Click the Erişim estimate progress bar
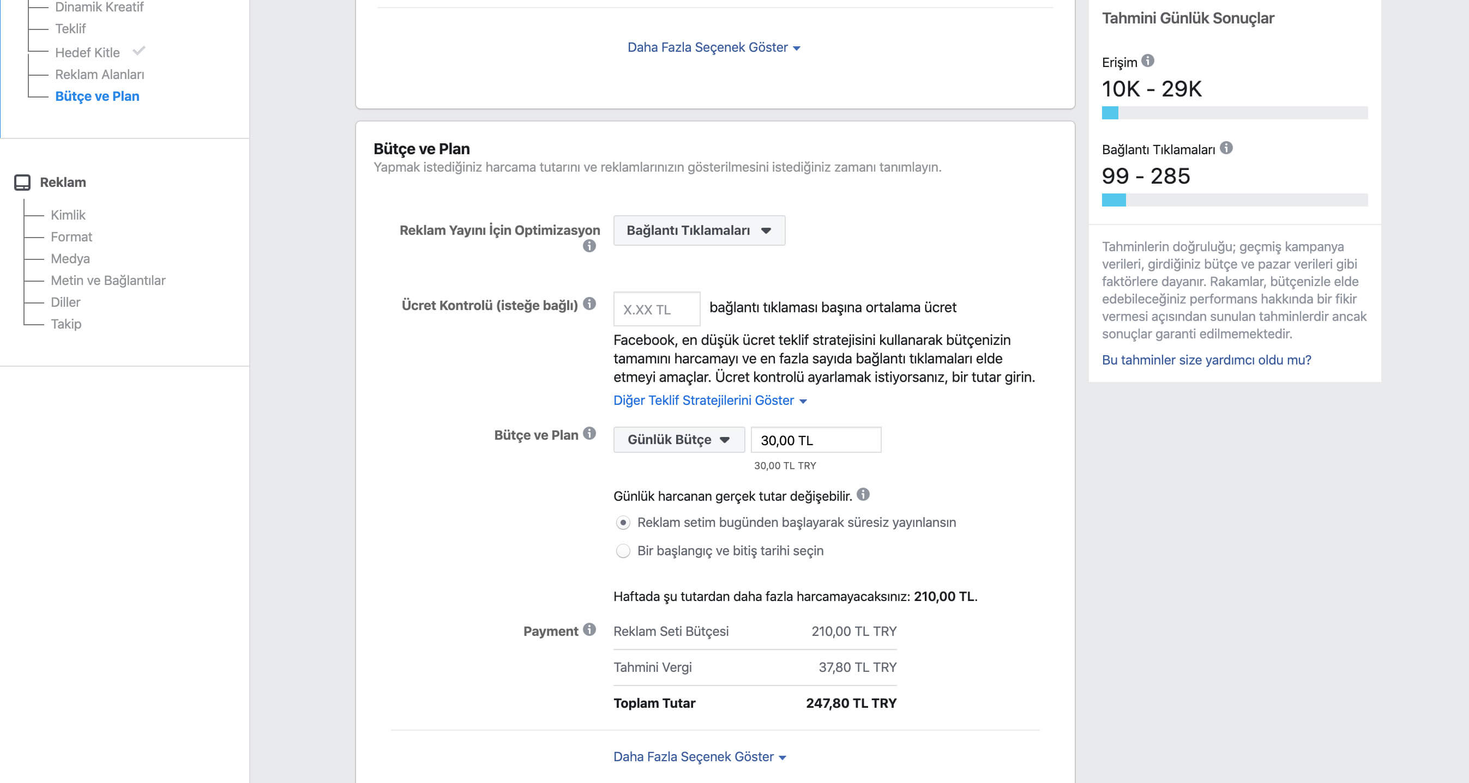 pos(1234,113)
